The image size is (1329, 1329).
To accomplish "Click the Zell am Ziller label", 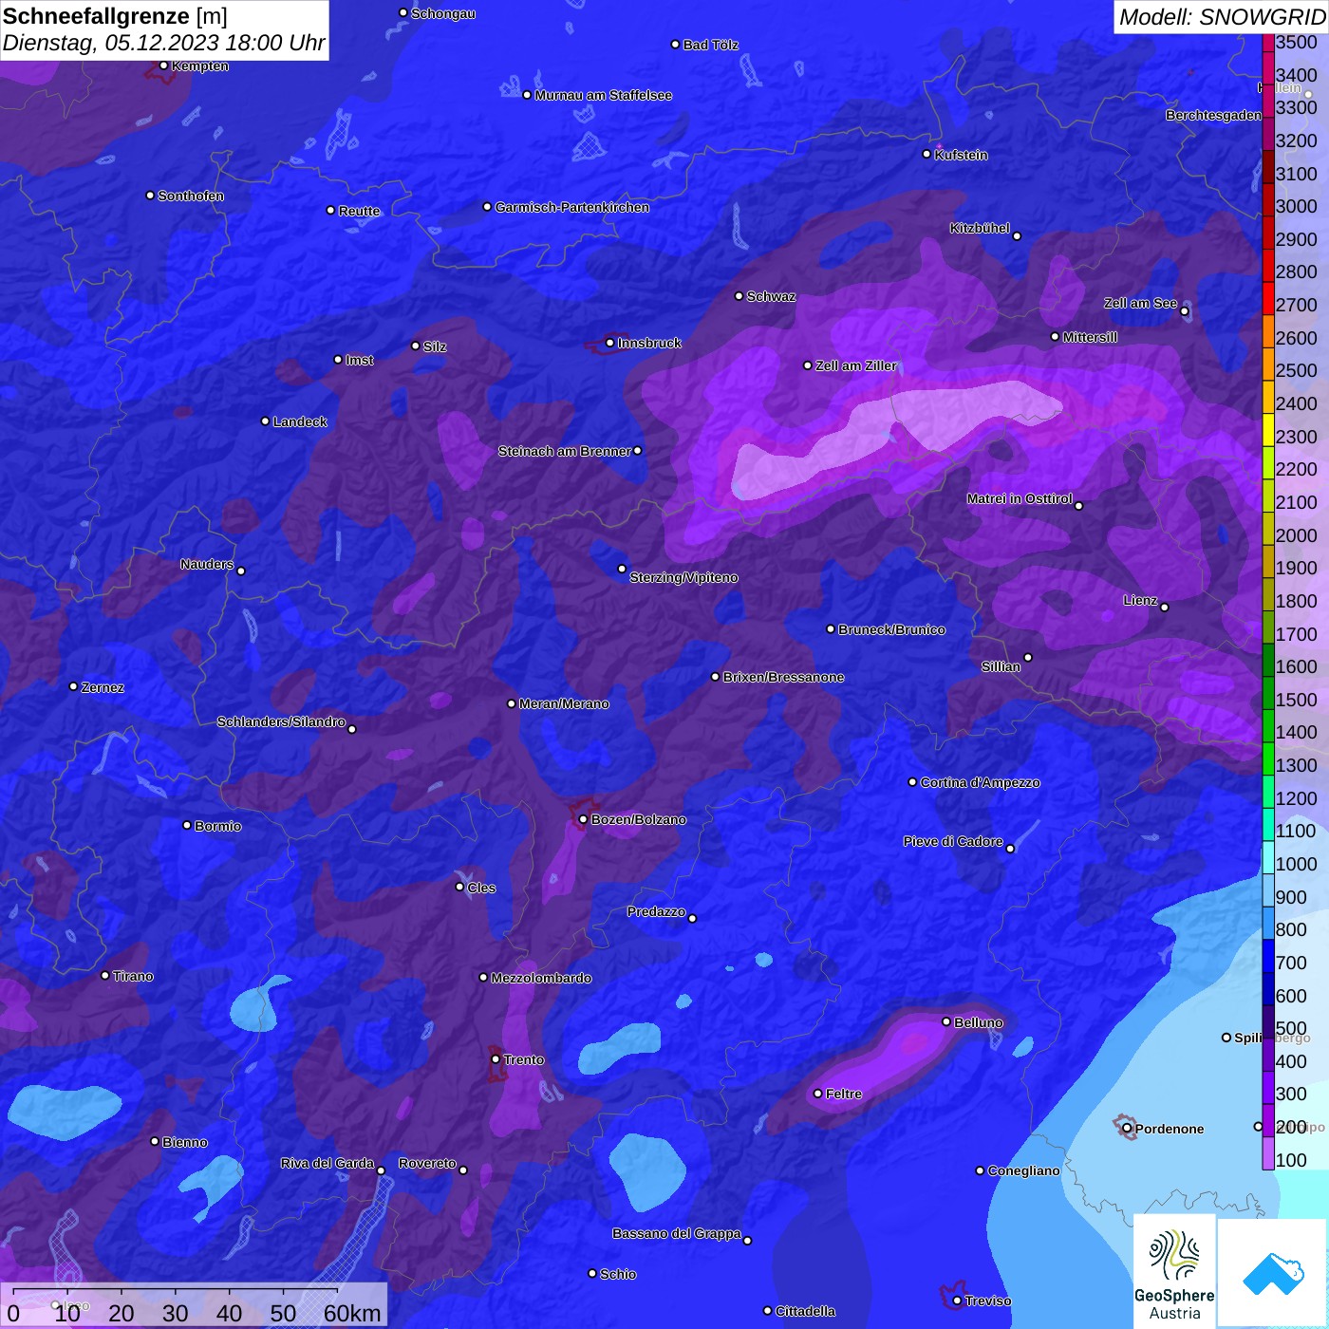I will pyautogui.click(x=856, y=365).
